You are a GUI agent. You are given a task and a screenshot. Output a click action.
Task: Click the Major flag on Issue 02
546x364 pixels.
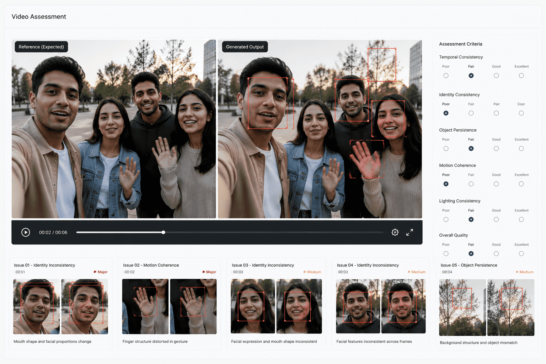point(209,272)
